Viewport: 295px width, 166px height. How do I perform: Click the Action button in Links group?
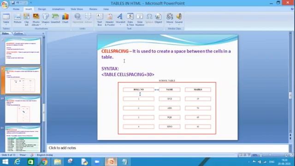88,19
